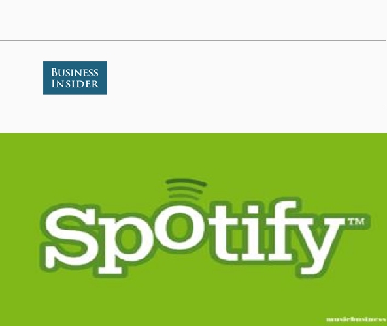Viewport: 387px width, 326px height.
Task: Click the white strip above the green banner
Action: (x=193, y=121)
